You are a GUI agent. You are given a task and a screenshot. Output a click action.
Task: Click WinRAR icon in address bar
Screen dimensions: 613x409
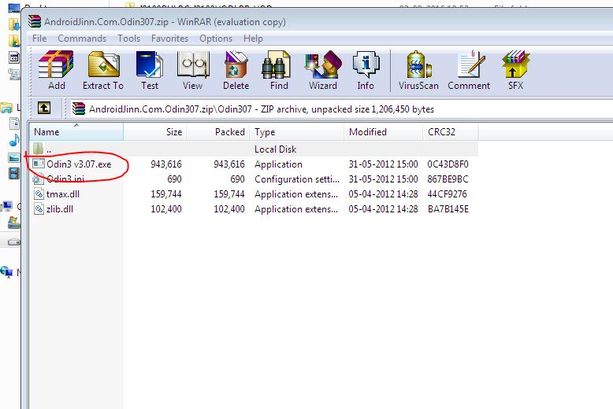79,109
